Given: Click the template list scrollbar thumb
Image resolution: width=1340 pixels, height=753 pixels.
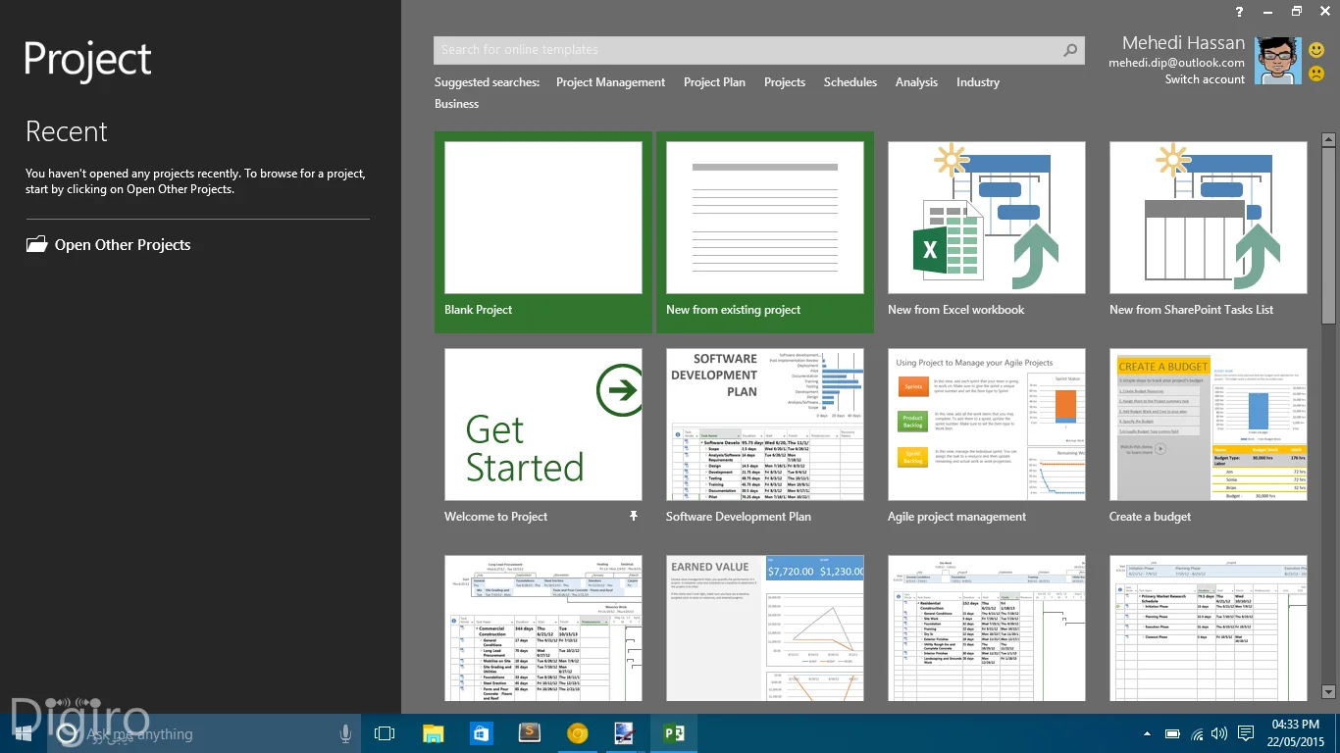Looking at the screenshot, I should pyautogui.click(x=1329, y=235).
